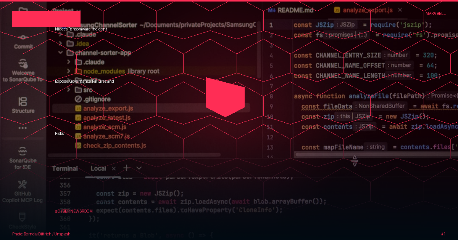Select the .gitignore file
The width and height of the screenshot is (458, 240).
pyautogui.click(x=97, y=99)
